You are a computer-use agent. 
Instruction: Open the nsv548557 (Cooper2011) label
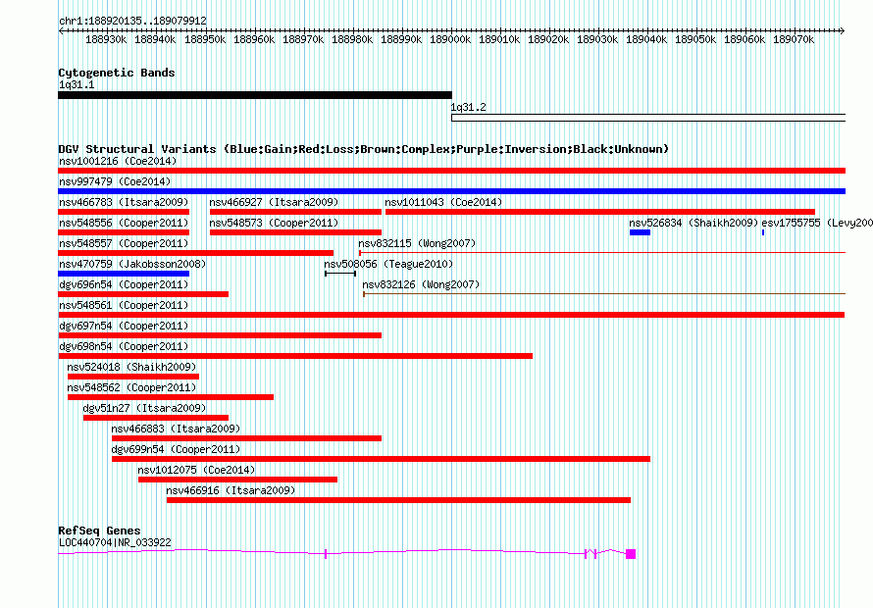click(124, 243)
